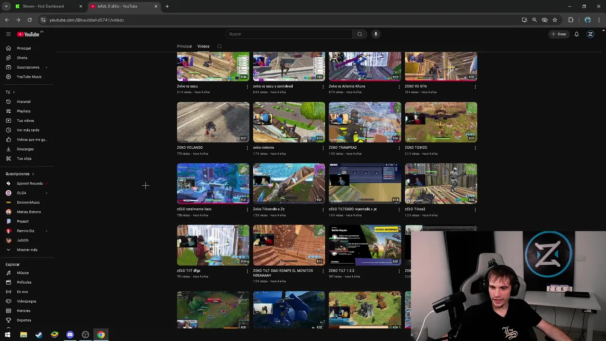
Task: Play the ZEKO VOLANDO video thumbnail
Action: pos(213,122)
